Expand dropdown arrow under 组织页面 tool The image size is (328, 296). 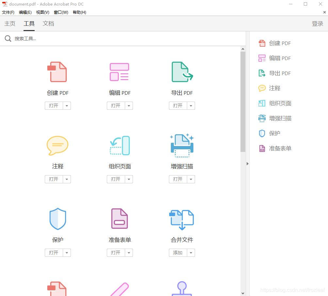[x=129, y=179]
